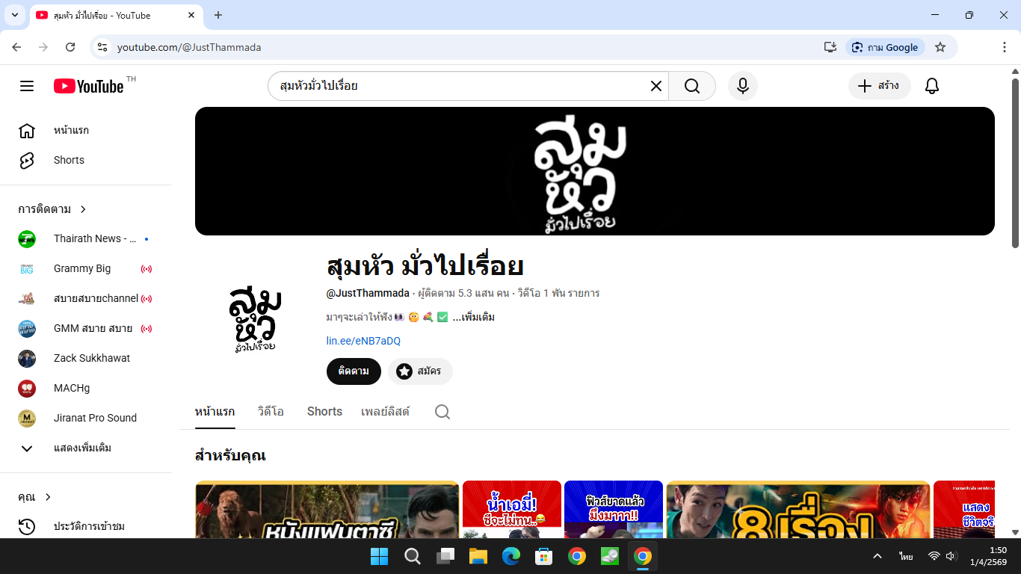Open the Wi-Fi network tray icon

[934, 556]
